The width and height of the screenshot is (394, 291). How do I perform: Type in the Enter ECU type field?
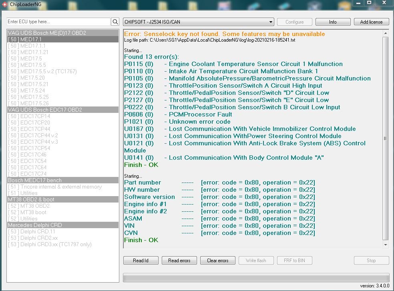pyautogui.click(x=58, y=22)
